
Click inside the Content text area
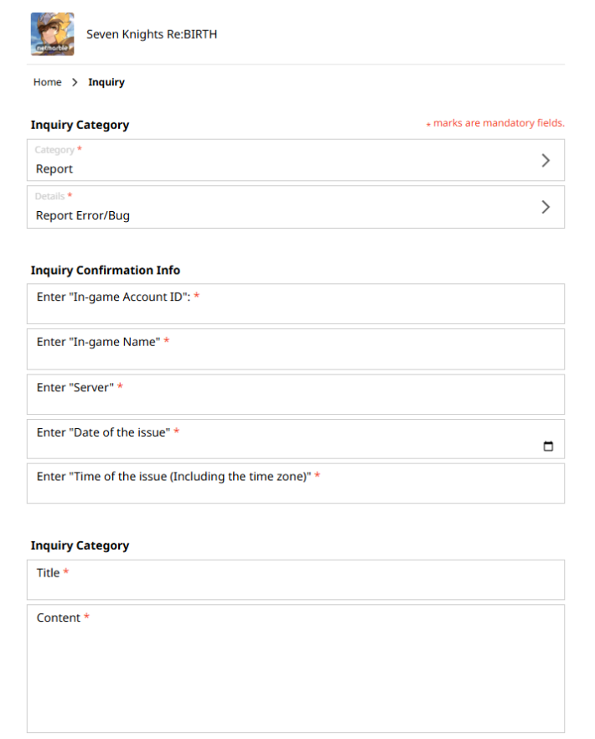[x=295, y=670]
